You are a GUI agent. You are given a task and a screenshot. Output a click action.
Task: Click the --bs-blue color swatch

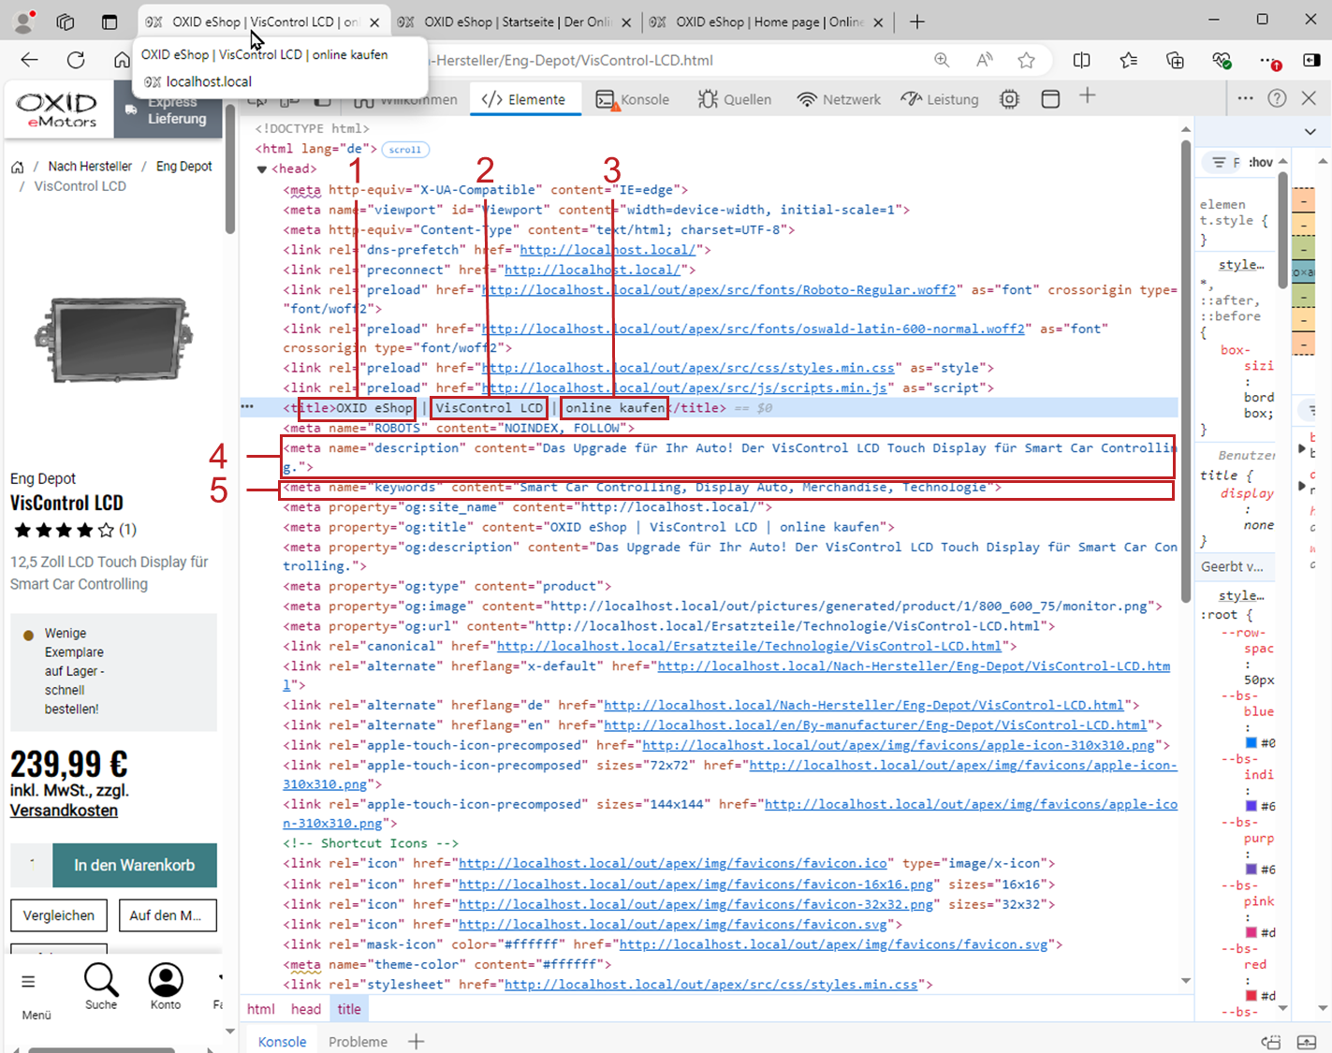1251,742
